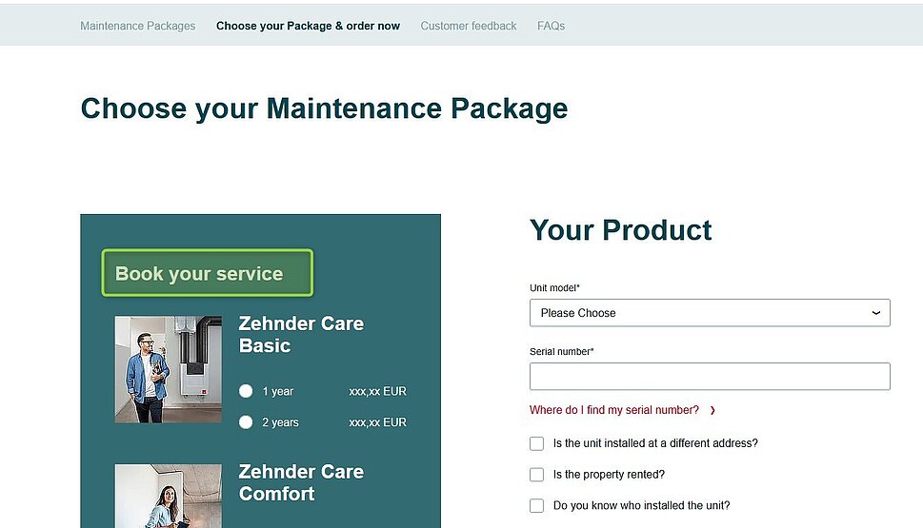This screenshot has width=923, height=528.
Task: Focus the Serial number input field
Action: (x=709, y=377)
